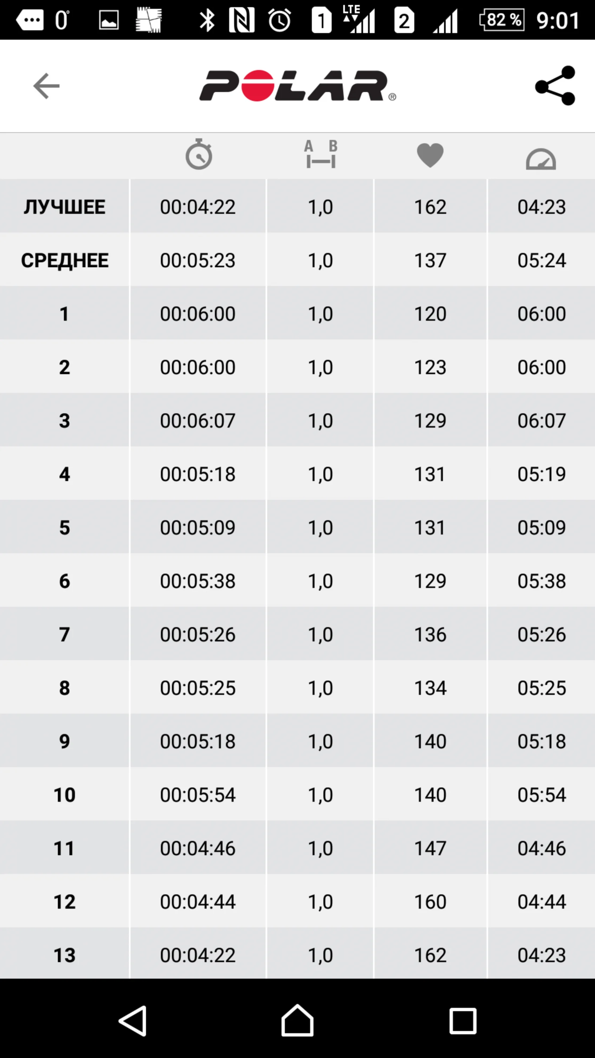
Task: Tap the Polar logo
Action: (297, 86)
